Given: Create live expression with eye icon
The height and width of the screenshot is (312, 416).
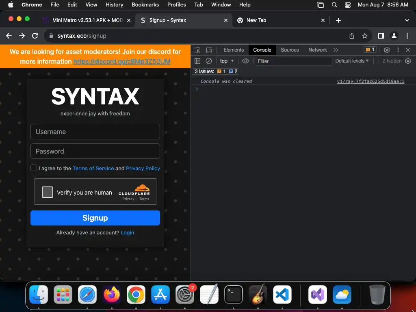Looking at the screenshot, I should tap(246, 61).
